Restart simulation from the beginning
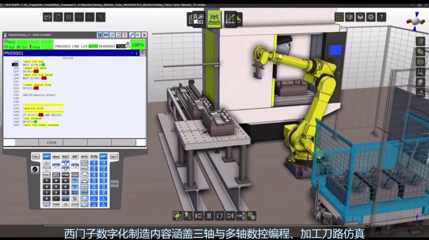Screen dimensions: 429x240 (x=199, y=215)
